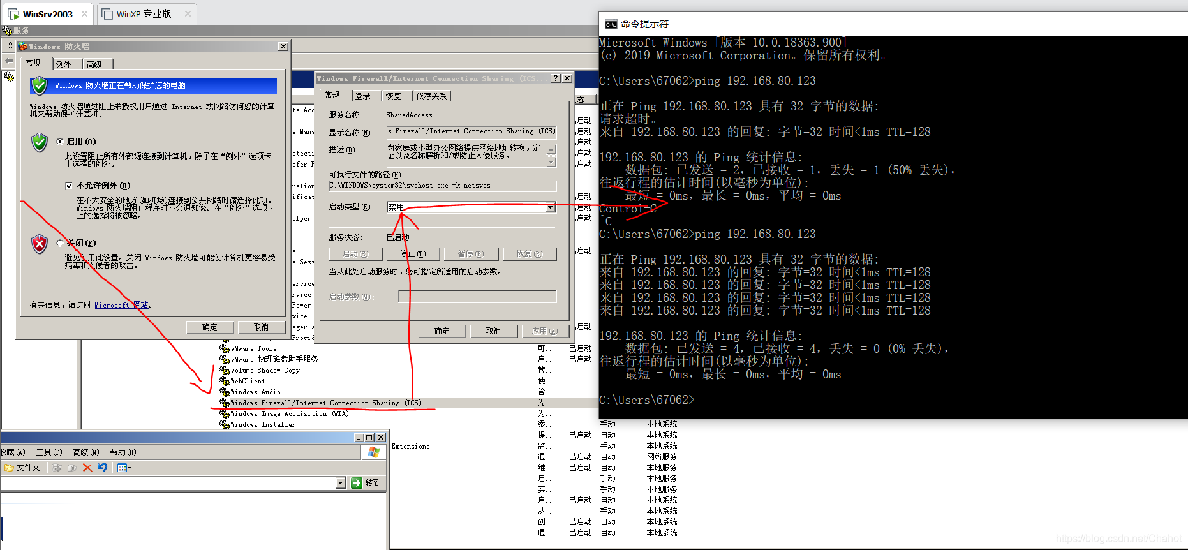Toggle the 不允许例外(D) checkbox

coord(69,186)
